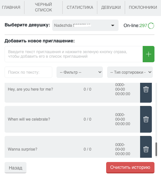Open the Nadezhda girl selection dropdown
The width and height of the screenshot is (161, 176).
[85, 25]
